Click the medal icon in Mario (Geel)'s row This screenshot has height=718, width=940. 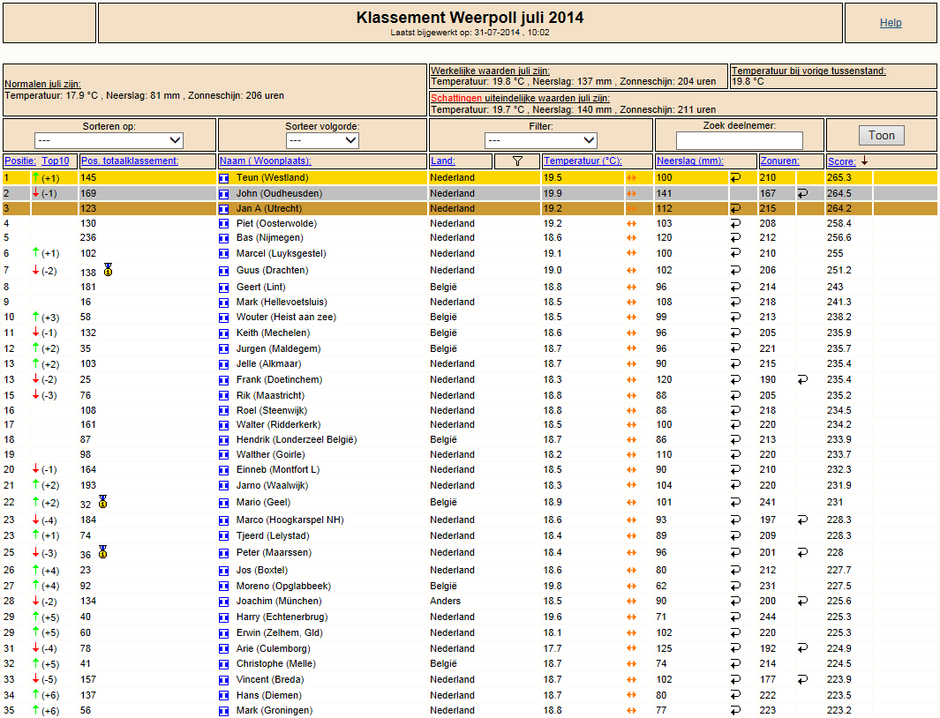click(103, 502)
